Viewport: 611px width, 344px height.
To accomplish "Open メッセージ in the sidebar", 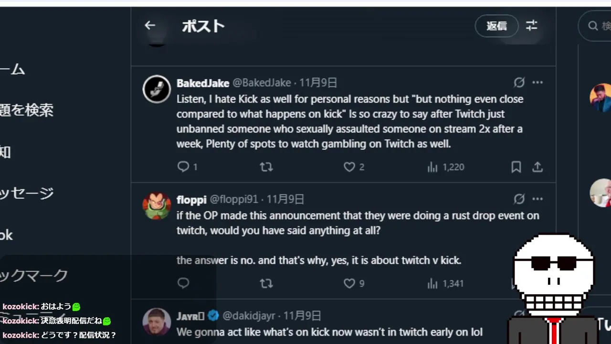I will [x=26, y=193].
